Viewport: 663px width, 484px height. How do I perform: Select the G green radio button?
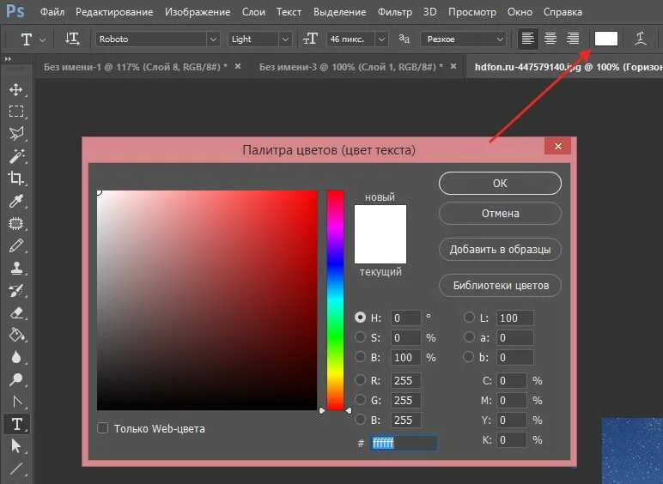coord(360,400)
